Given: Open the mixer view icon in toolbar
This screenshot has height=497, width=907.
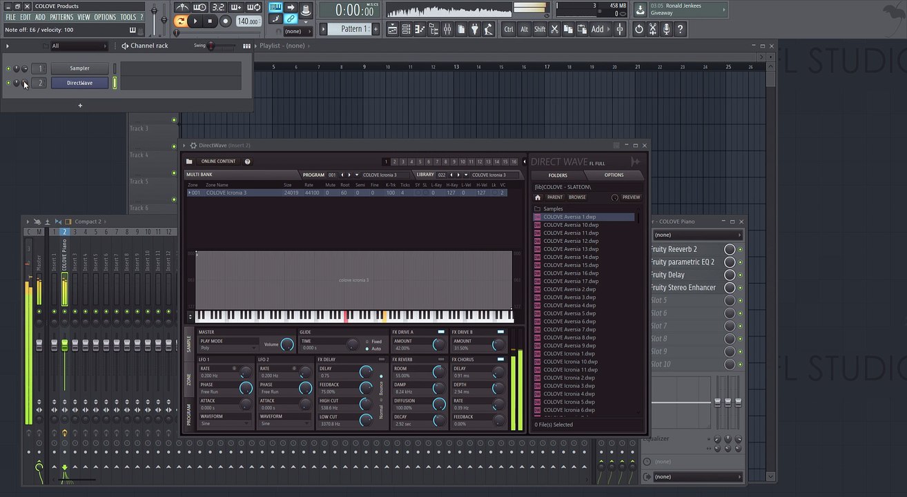Looking at the screenshot, I should click(x=447, y=29).
